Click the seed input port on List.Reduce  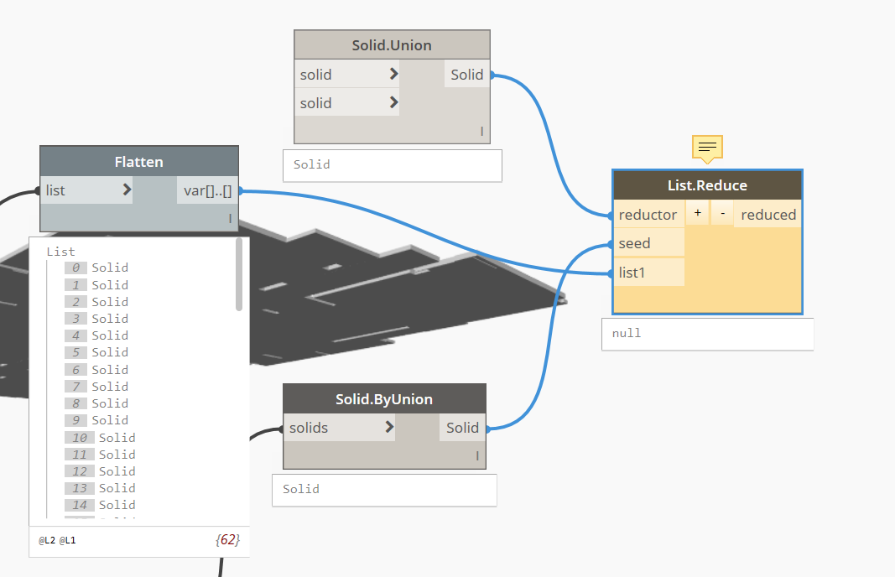(648, 243)
